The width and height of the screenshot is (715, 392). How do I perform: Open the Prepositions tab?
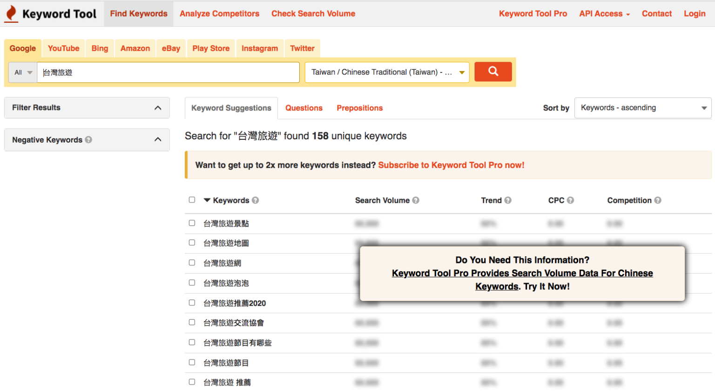pyautogui.click(x=360, y=108)
